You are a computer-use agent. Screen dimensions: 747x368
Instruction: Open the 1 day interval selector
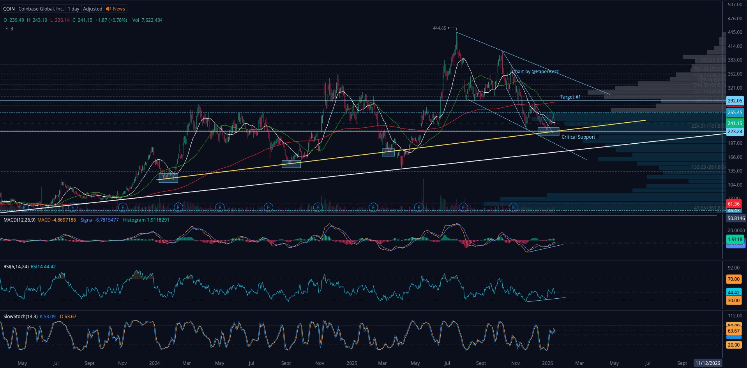click(73, 9)
